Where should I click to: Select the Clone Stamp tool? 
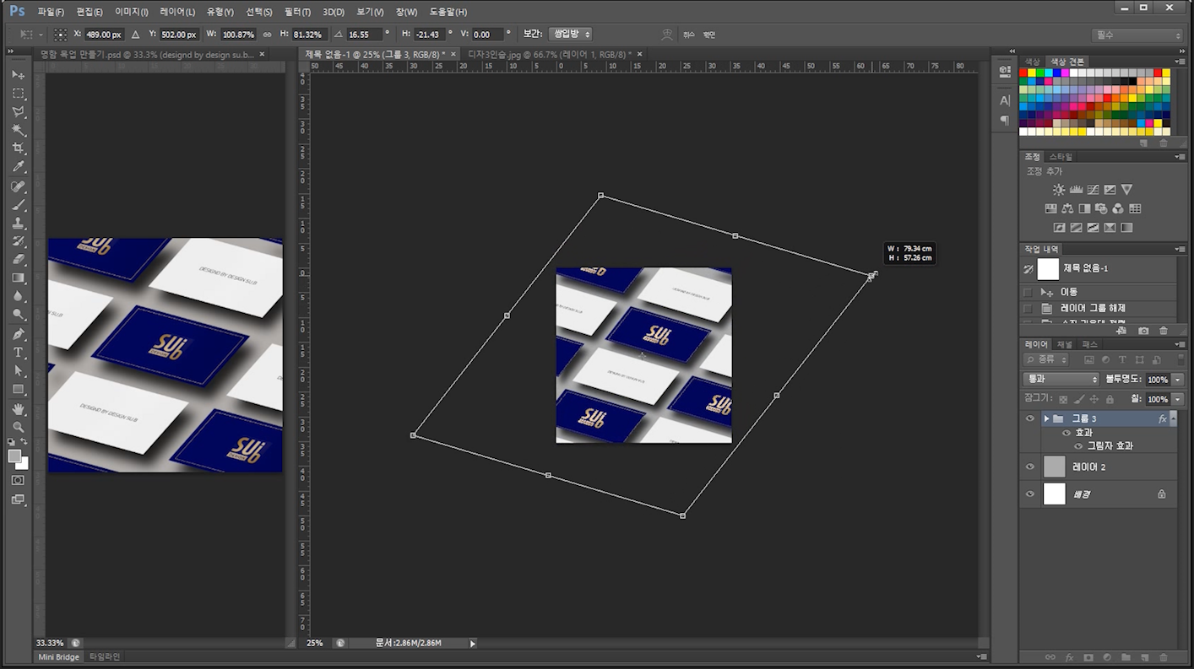point(19,224)
